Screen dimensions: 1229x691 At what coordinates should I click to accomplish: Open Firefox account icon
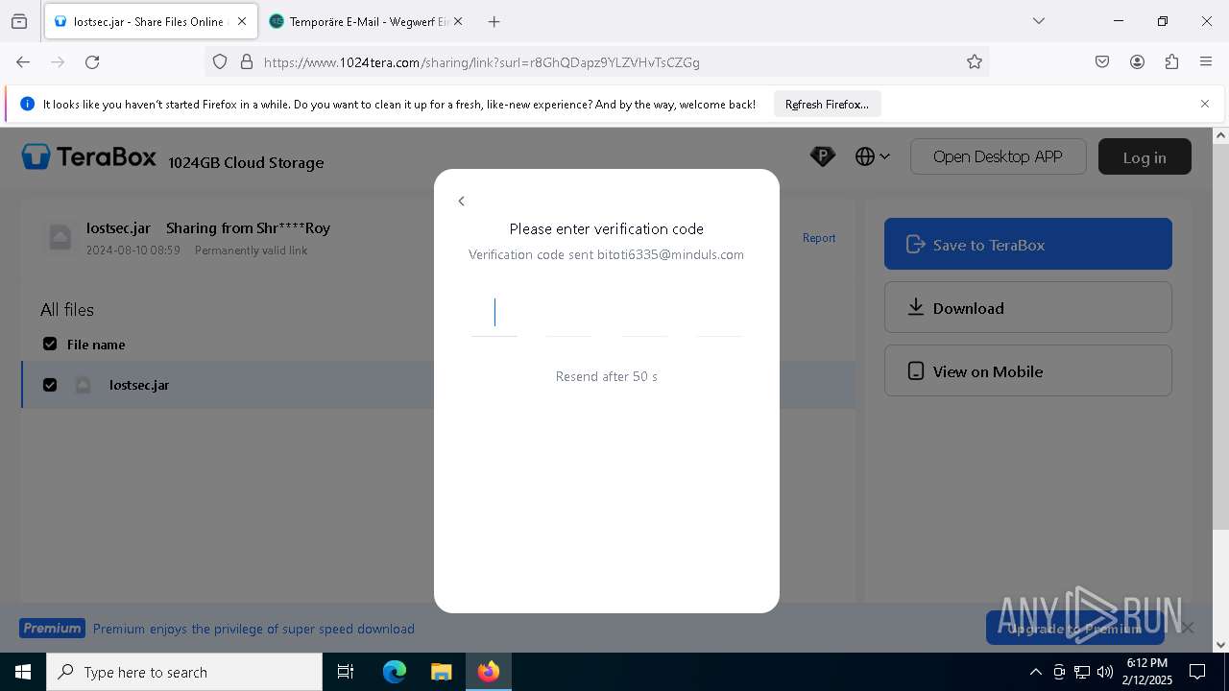[x=1137, y=61]
